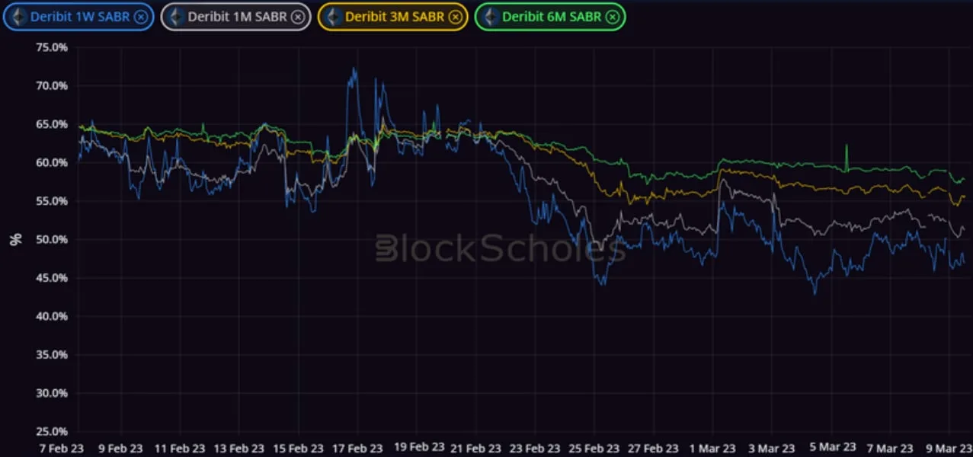This screenshot has width=973, height=457.
Task: Click the 70.0% y-axis label
Action: pos(52,85)
